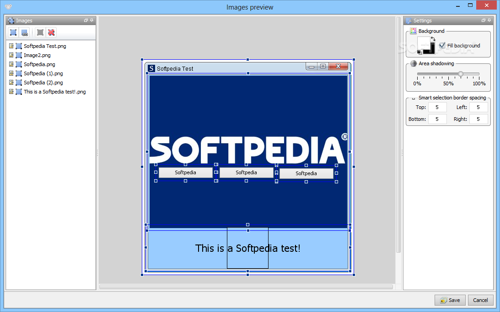The image size is (500, 312).
Task: Click the app icon in title bar
Action: click(x=8, y=6)
